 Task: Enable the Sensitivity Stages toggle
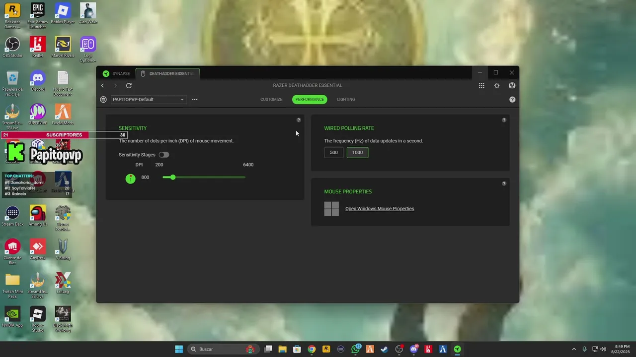(164, 155)
